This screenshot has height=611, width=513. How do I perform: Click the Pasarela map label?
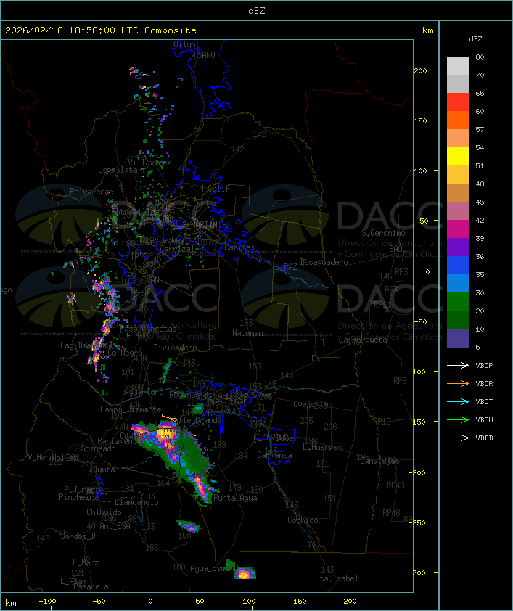pyautogui.click(x=91, y=586)
